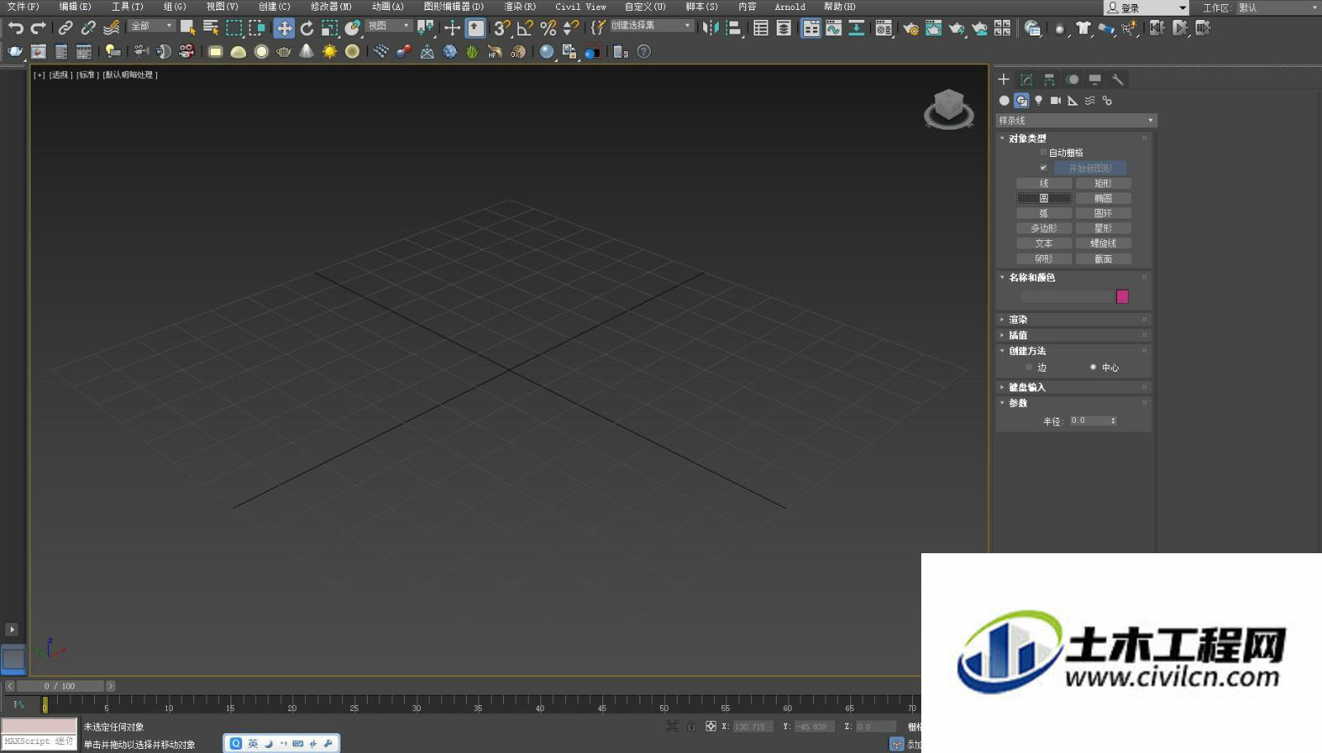Select the Lights category icon

[1039, 101]
